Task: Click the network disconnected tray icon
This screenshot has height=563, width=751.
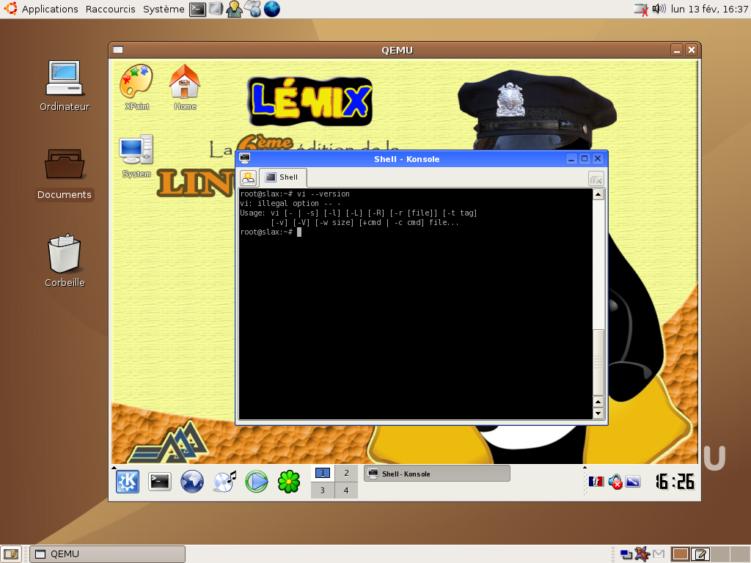Action: pyautogui.click(x=641, y=9)
